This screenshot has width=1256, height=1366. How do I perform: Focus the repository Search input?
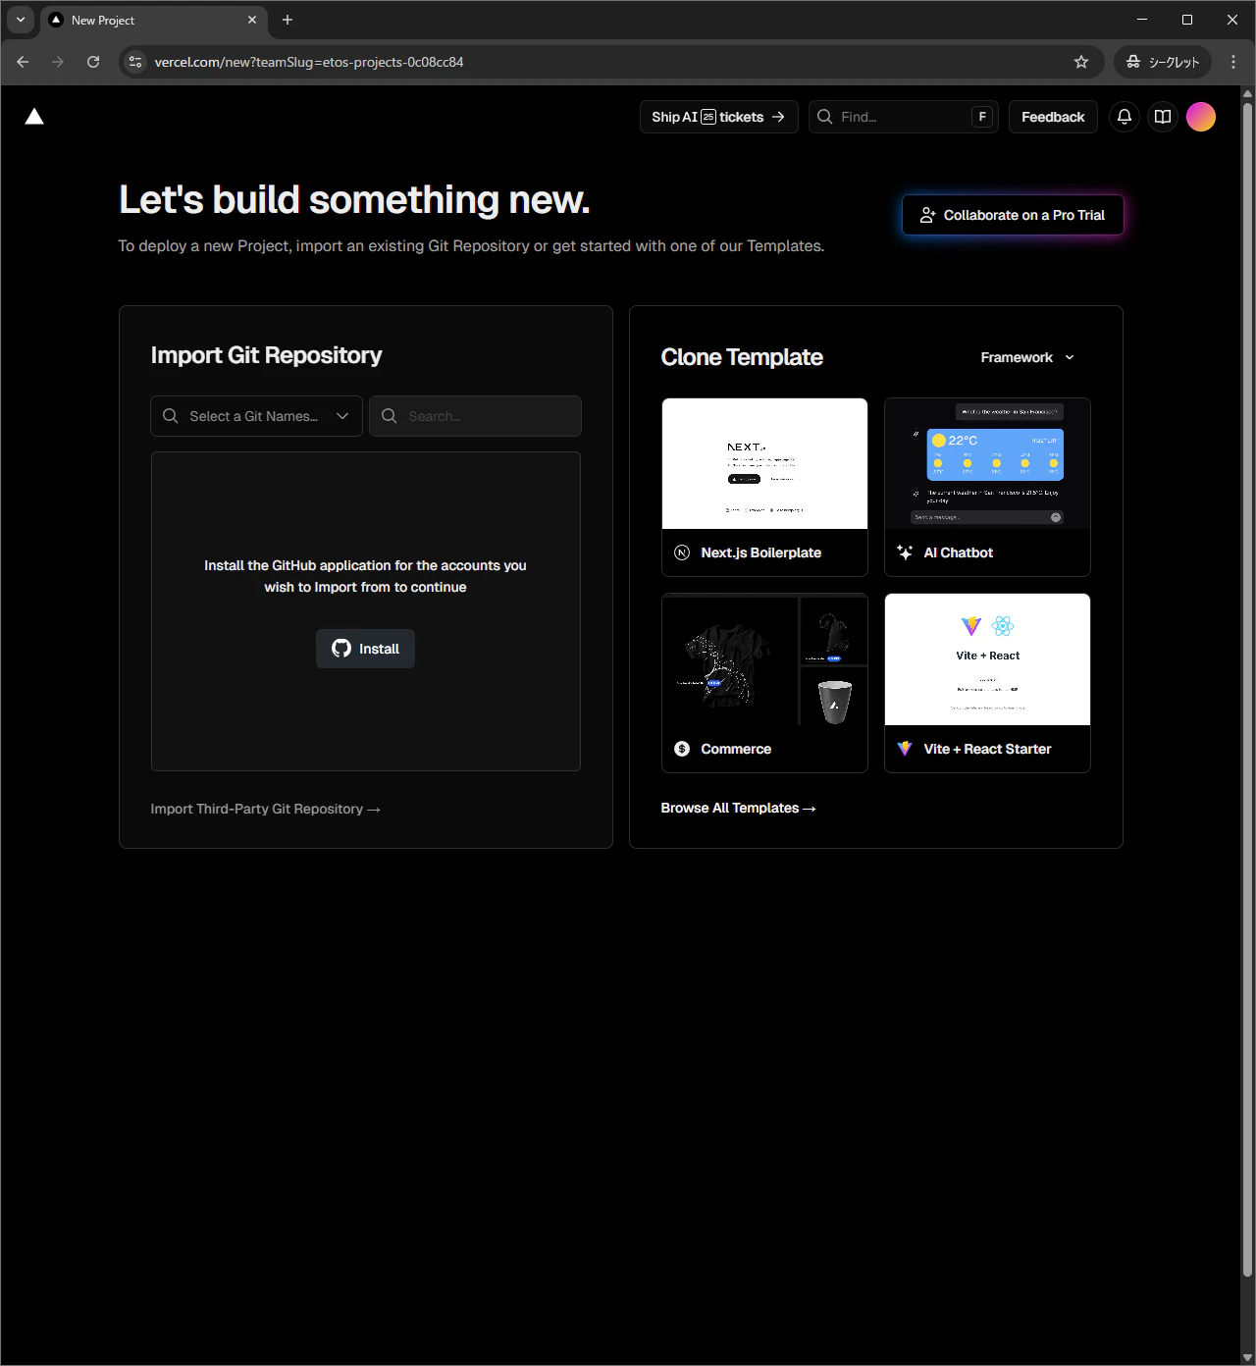(476, 416)
